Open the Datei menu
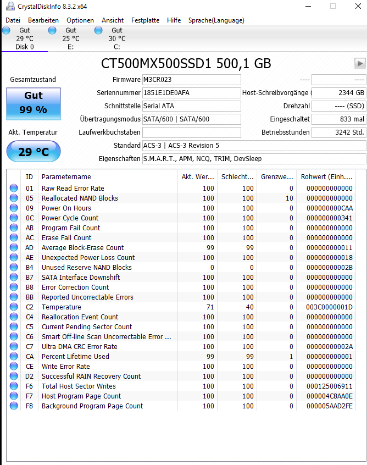Screen dimensions: 367x465 coord(13,20)
